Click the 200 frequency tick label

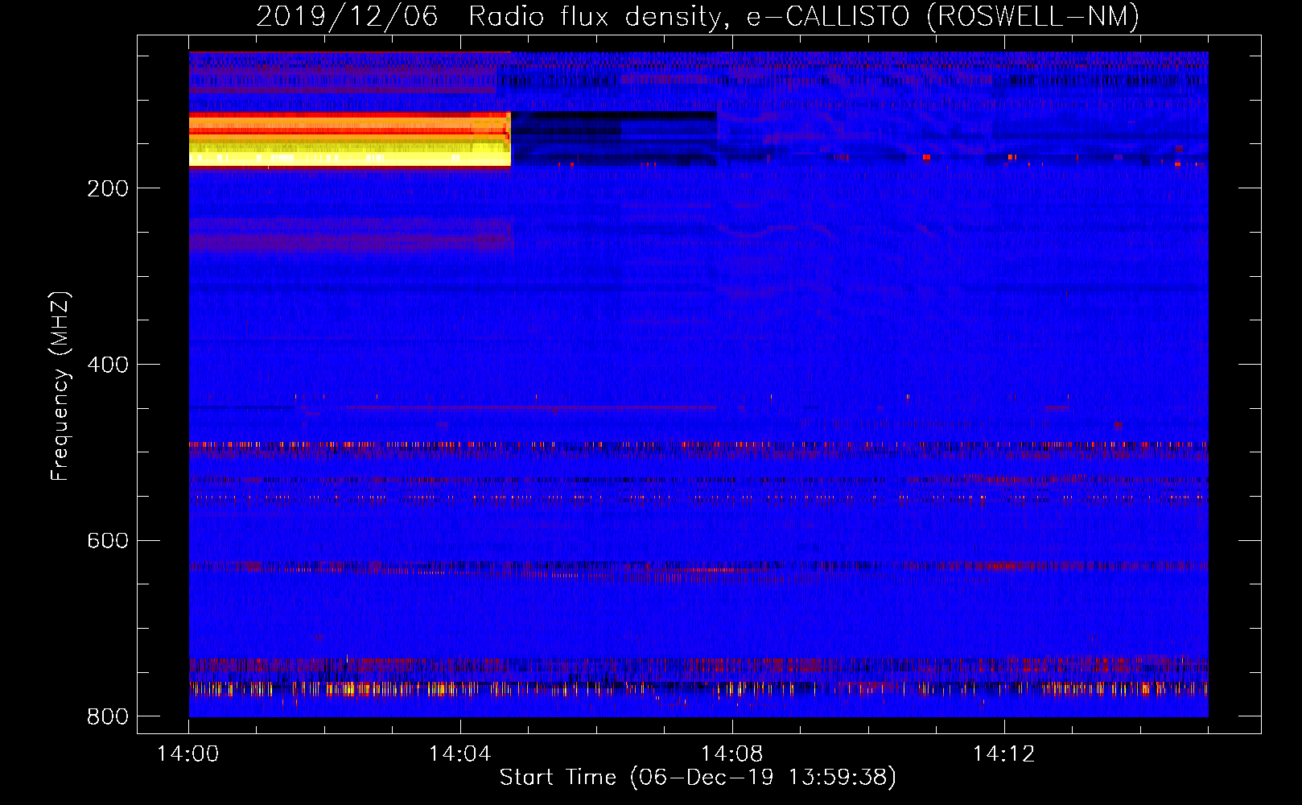(x=108, y=188)
